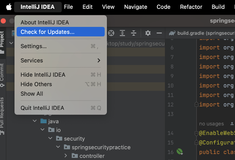Click line number 13 in the gutter
Screen dimensions: 235x160
[170, 114]
